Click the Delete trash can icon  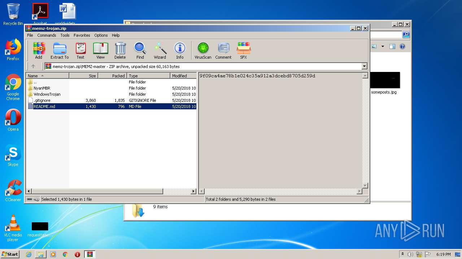point(120,50)
